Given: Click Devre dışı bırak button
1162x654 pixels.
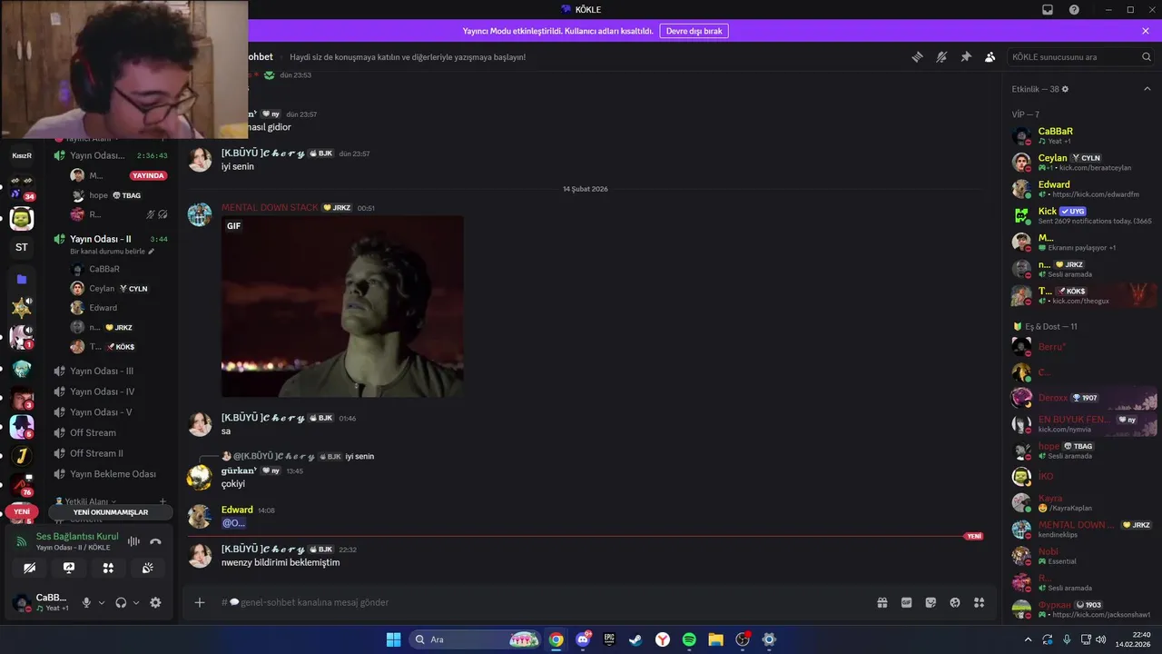Looking at the screenshot, I should [x=694, y=31].
